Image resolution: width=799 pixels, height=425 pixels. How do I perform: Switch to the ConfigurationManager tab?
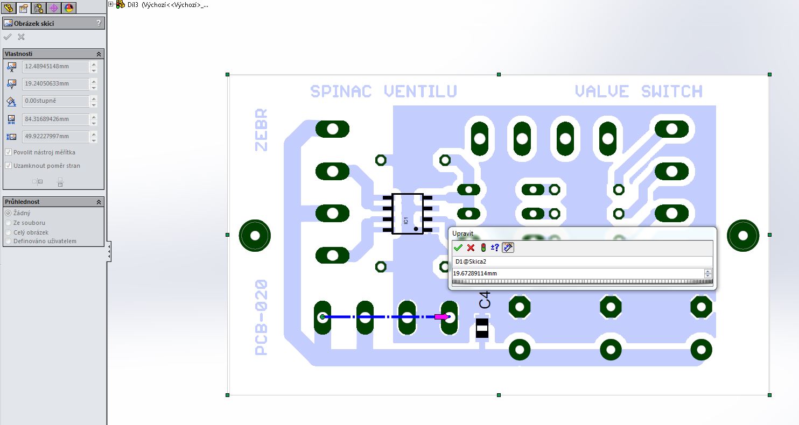click(x=38, y=8)
